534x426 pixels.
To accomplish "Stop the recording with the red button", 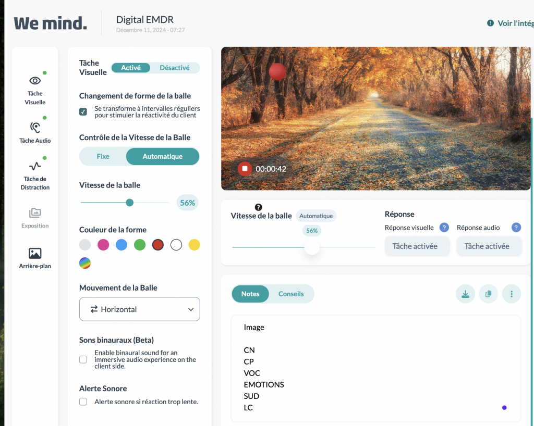I will click(x=245, y=169).
